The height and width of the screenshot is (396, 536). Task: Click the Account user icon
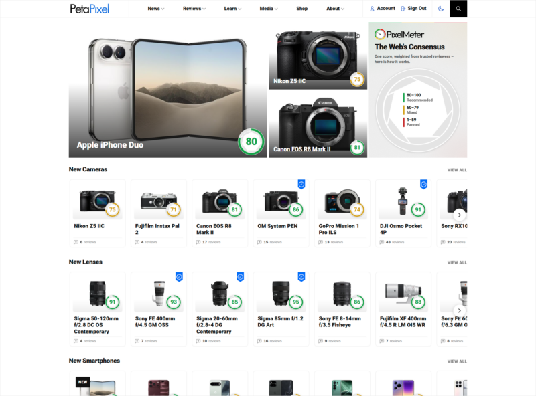click(372, 9)
